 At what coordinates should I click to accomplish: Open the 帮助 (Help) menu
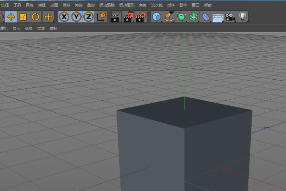point(208,5)
